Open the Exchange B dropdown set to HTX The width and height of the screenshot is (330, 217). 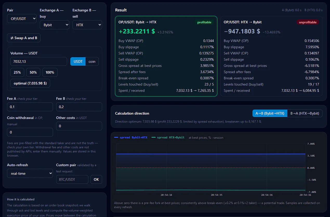click(x=87, y=25)
